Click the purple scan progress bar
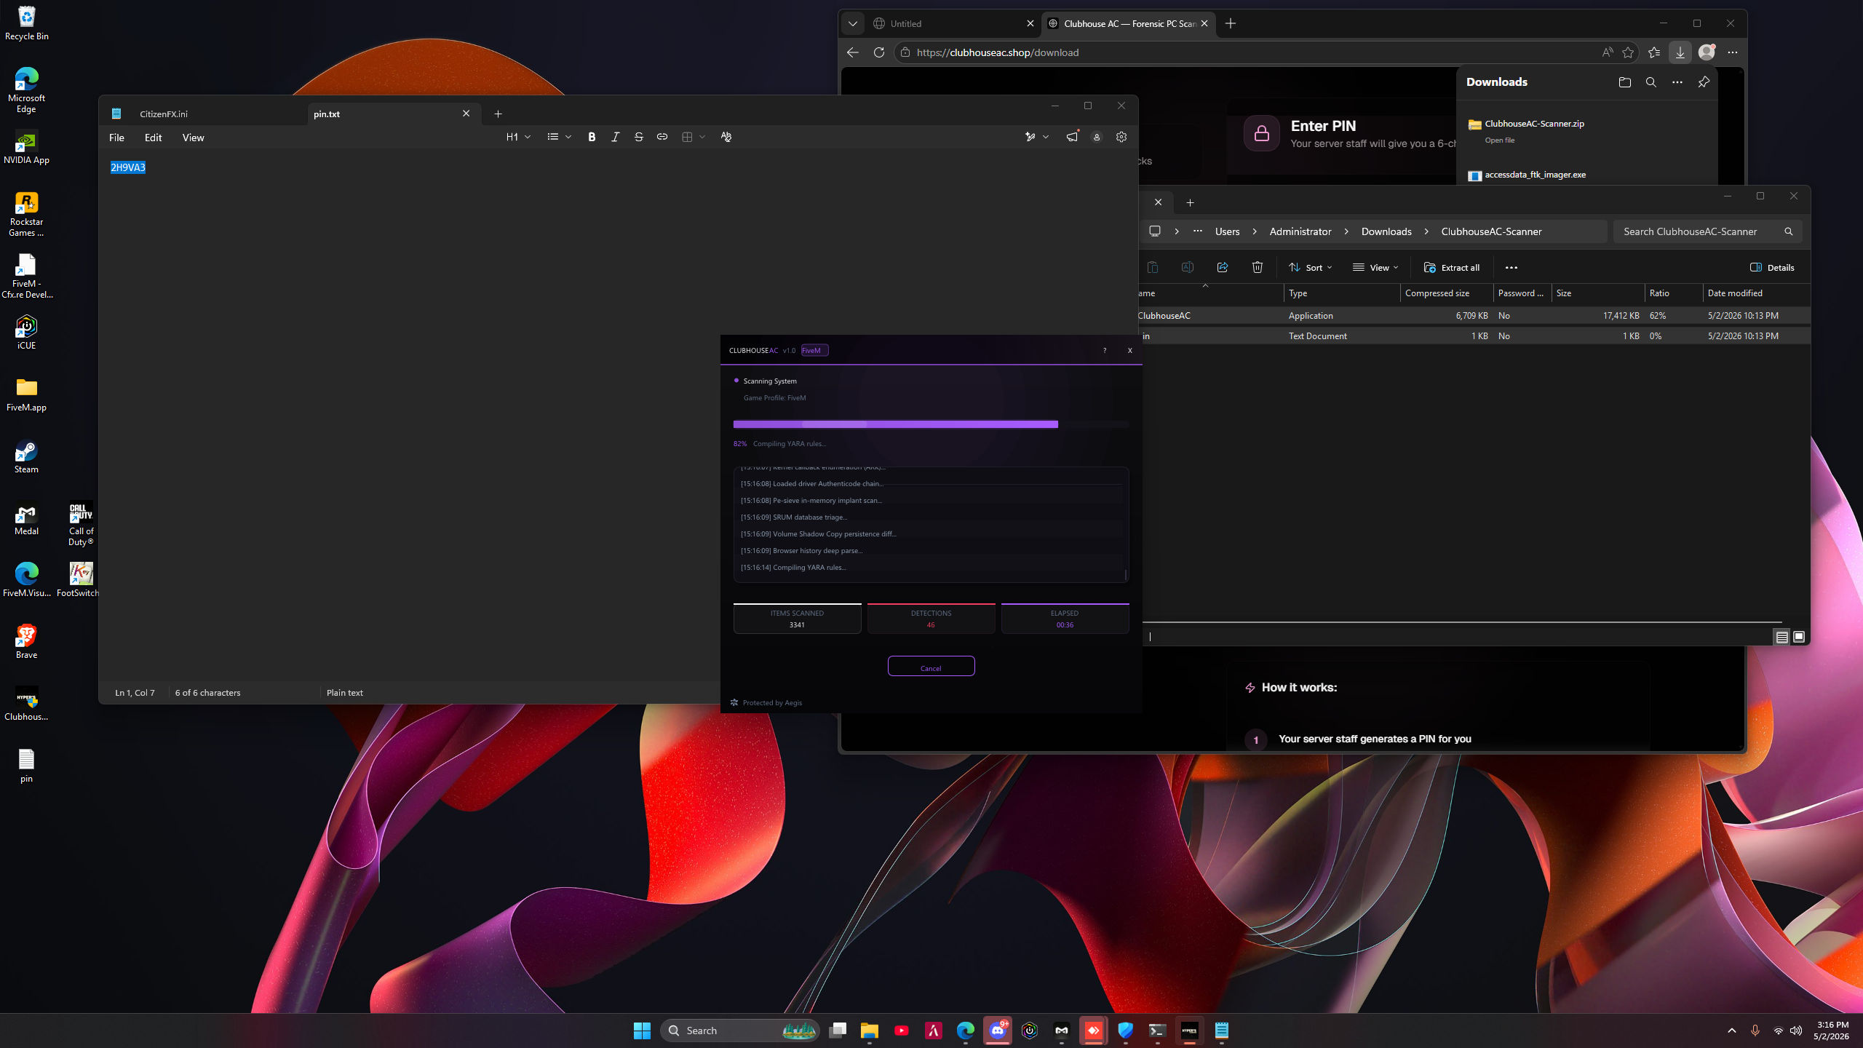This screenshot has width=1863, height=1048. (931, 424)
